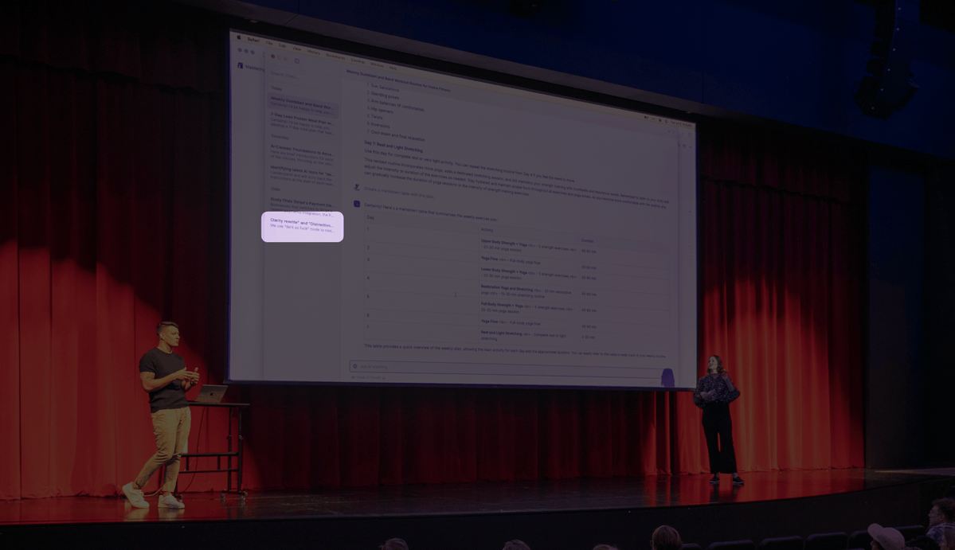Open the 7-Day Lean Protein Meal Plan chat
This screenshot has height=550, width=955.
click(x=303, y=125)
